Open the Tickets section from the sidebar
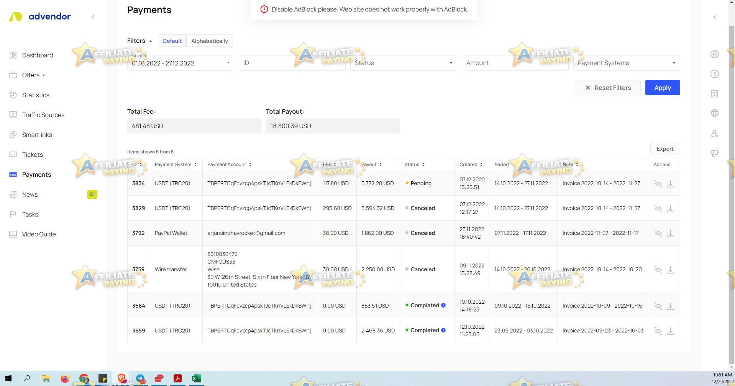This screenshot has width=735, height=386. point(33,155)
